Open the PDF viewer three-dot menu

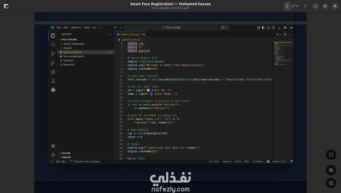click(305, 6)
